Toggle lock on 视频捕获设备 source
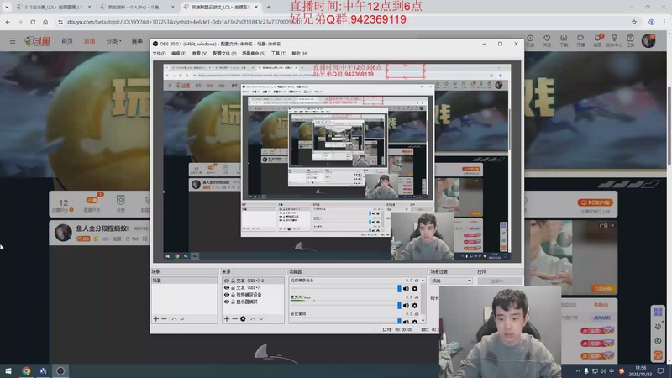 pos(234,295)
